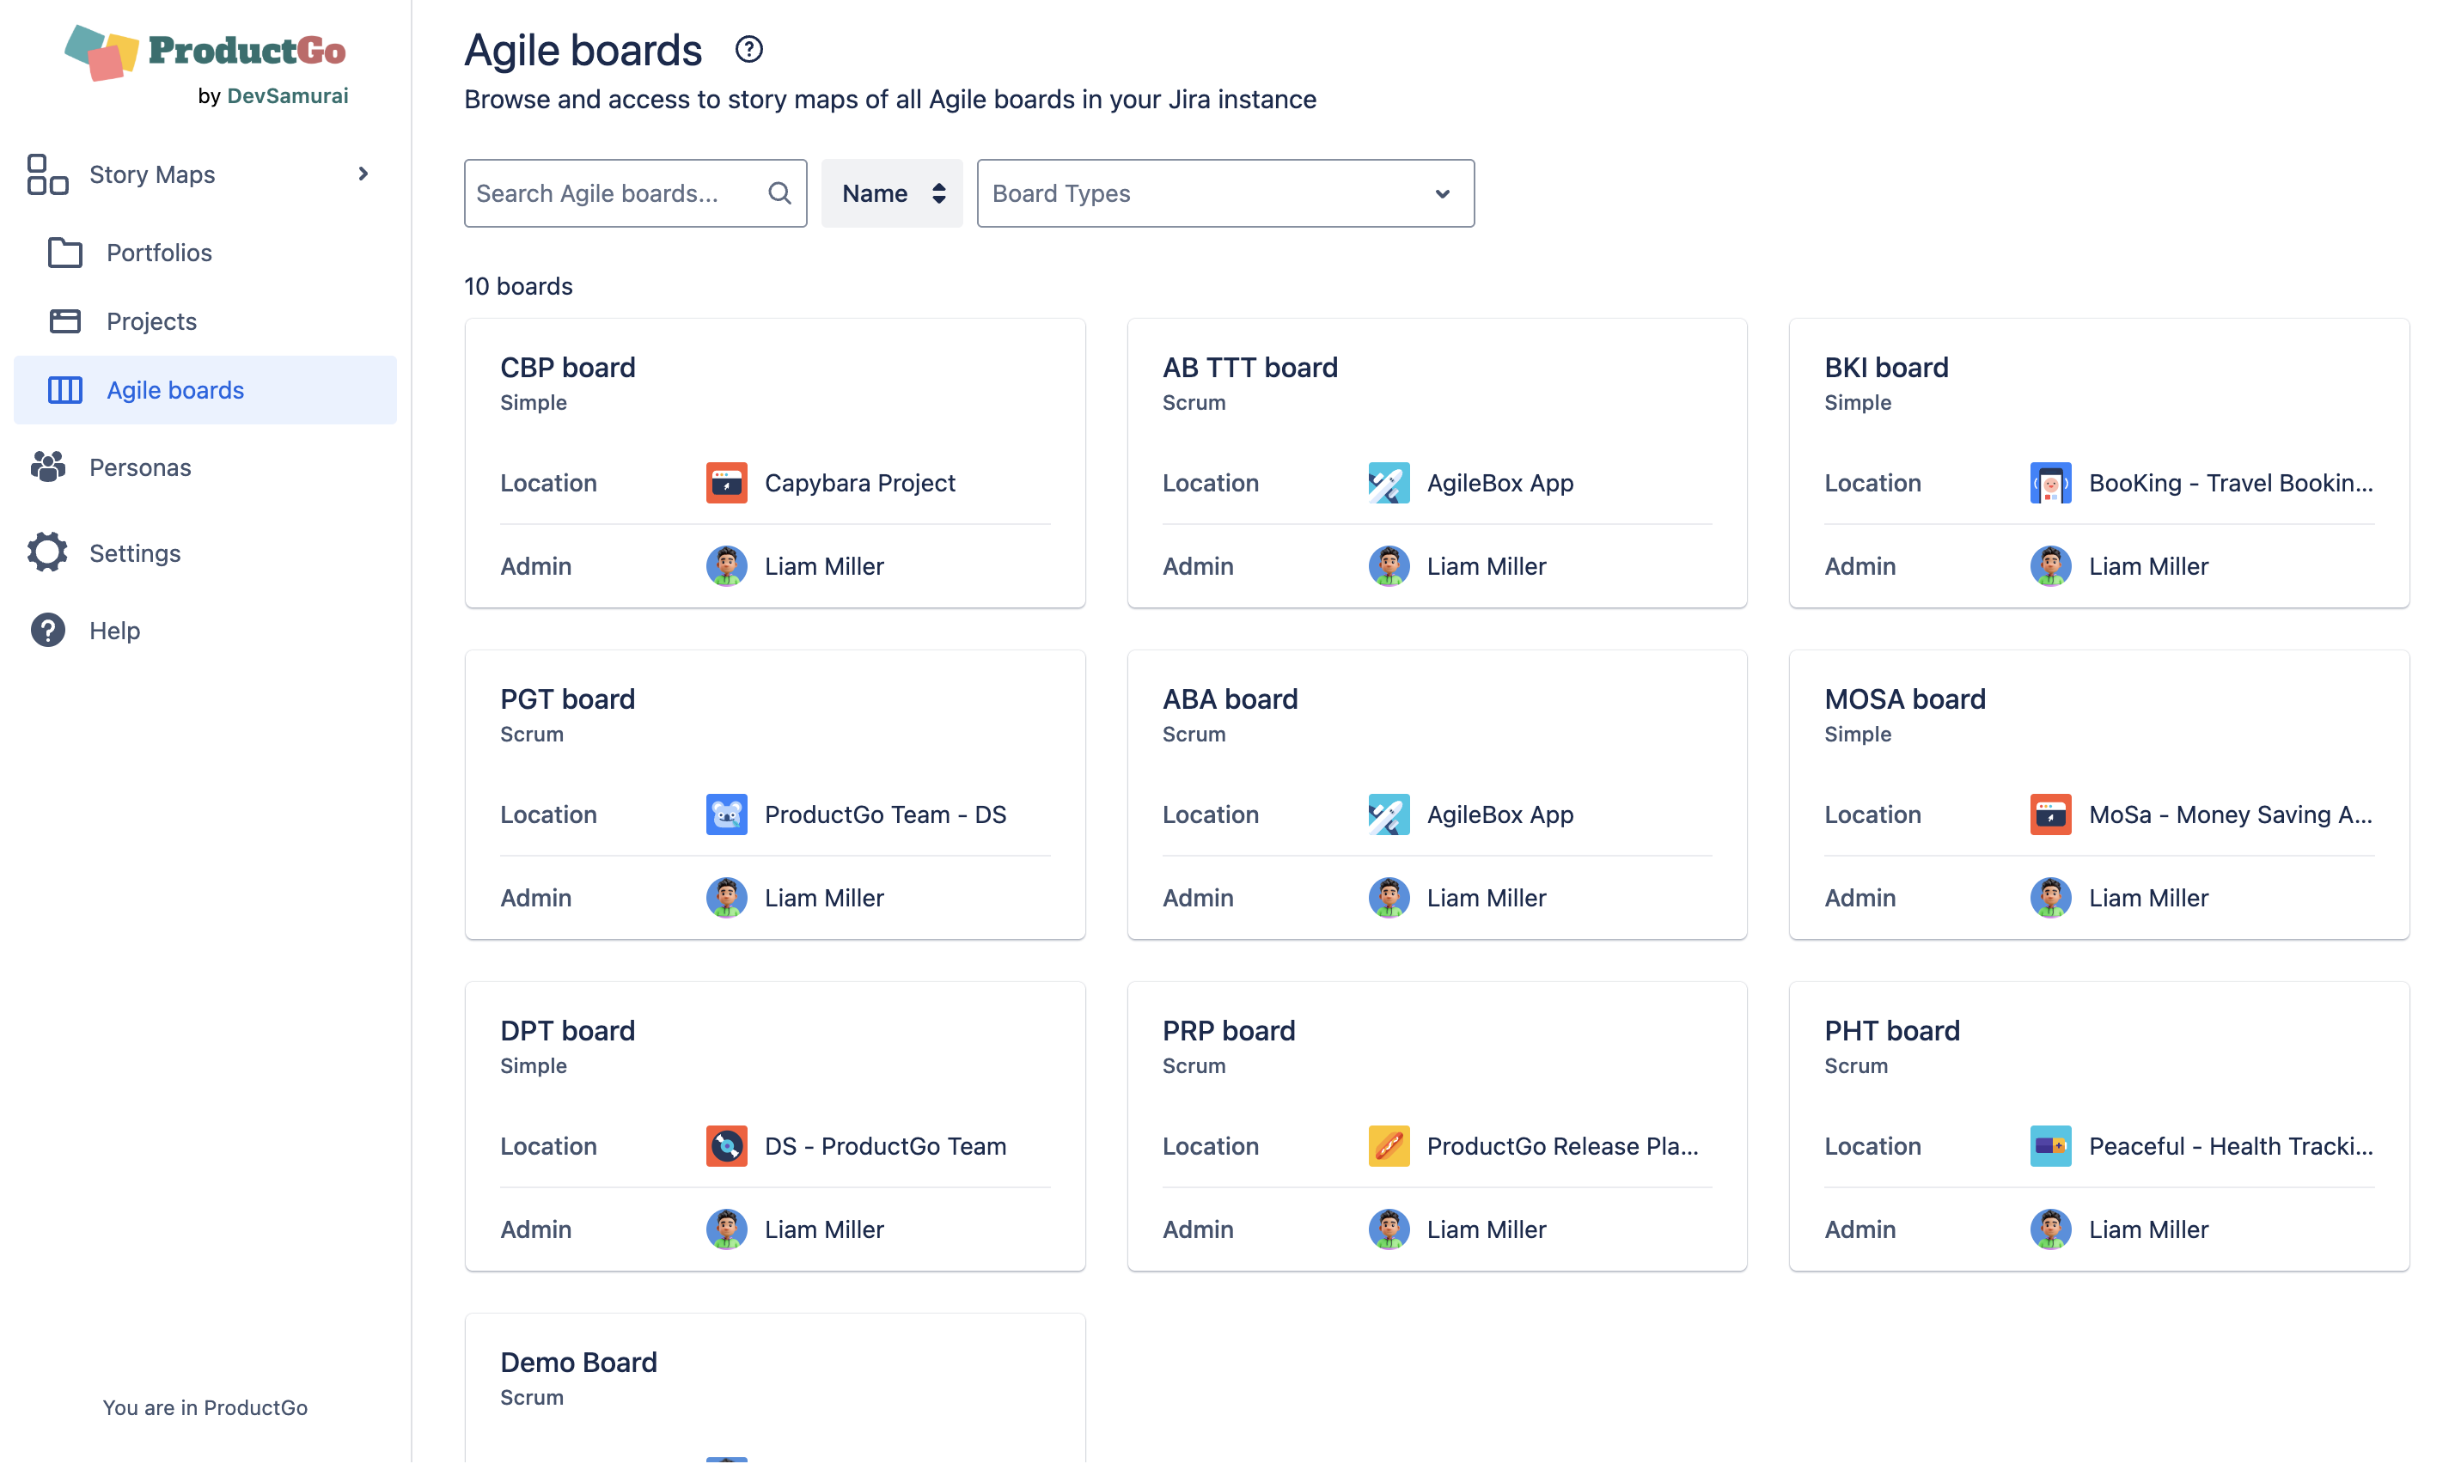Click the search magnifier icon
Image resolution: width=2461 pixels, height=1464 pixels.
pyautogui.click(x=779, y=193)
